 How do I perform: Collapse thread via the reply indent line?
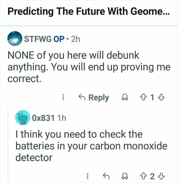tap(8, 144)
